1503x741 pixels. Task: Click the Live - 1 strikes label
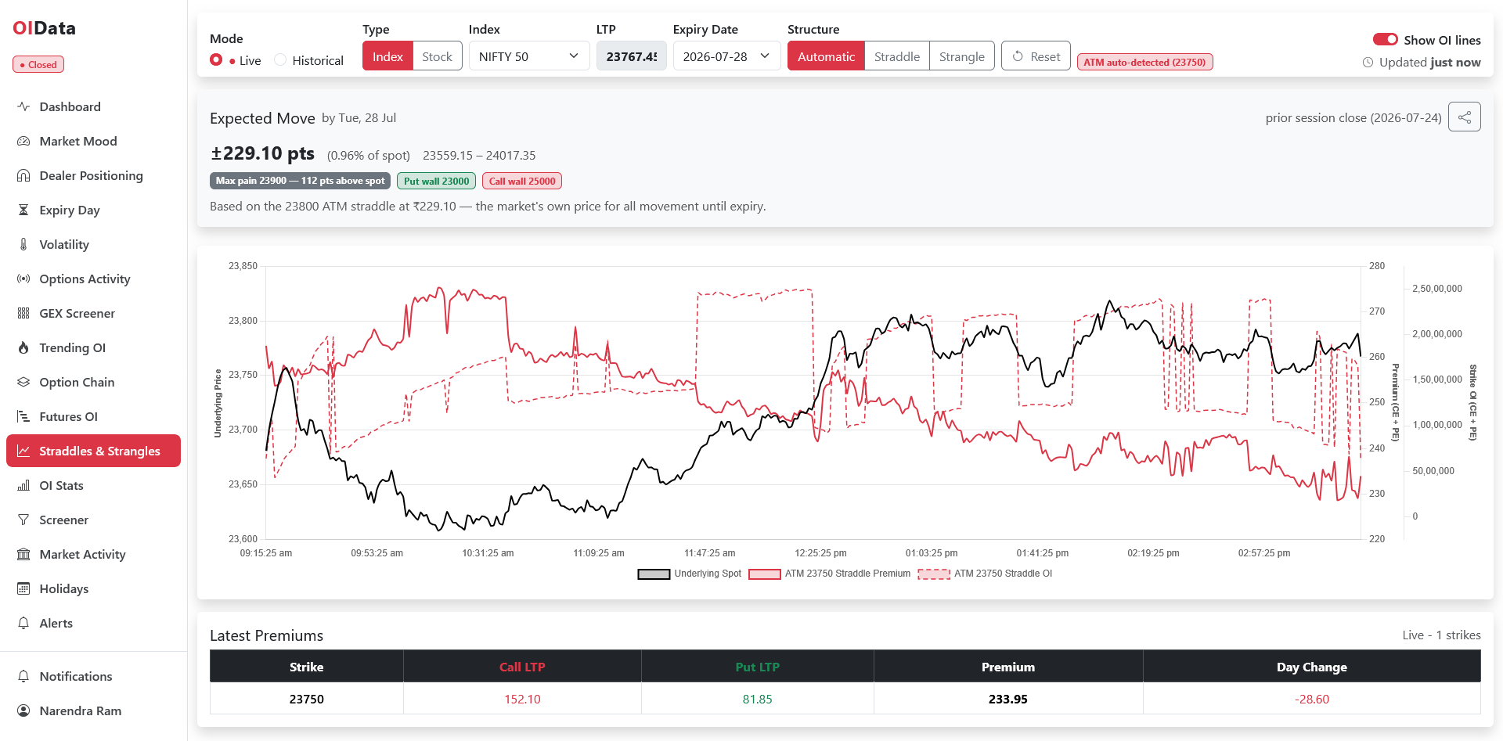tap(1441, 635)
